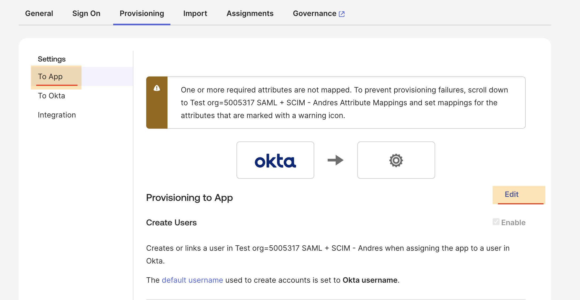Go to the Assignments tab
This screenshot has height=300, width=580.
(x=250, y=13)
